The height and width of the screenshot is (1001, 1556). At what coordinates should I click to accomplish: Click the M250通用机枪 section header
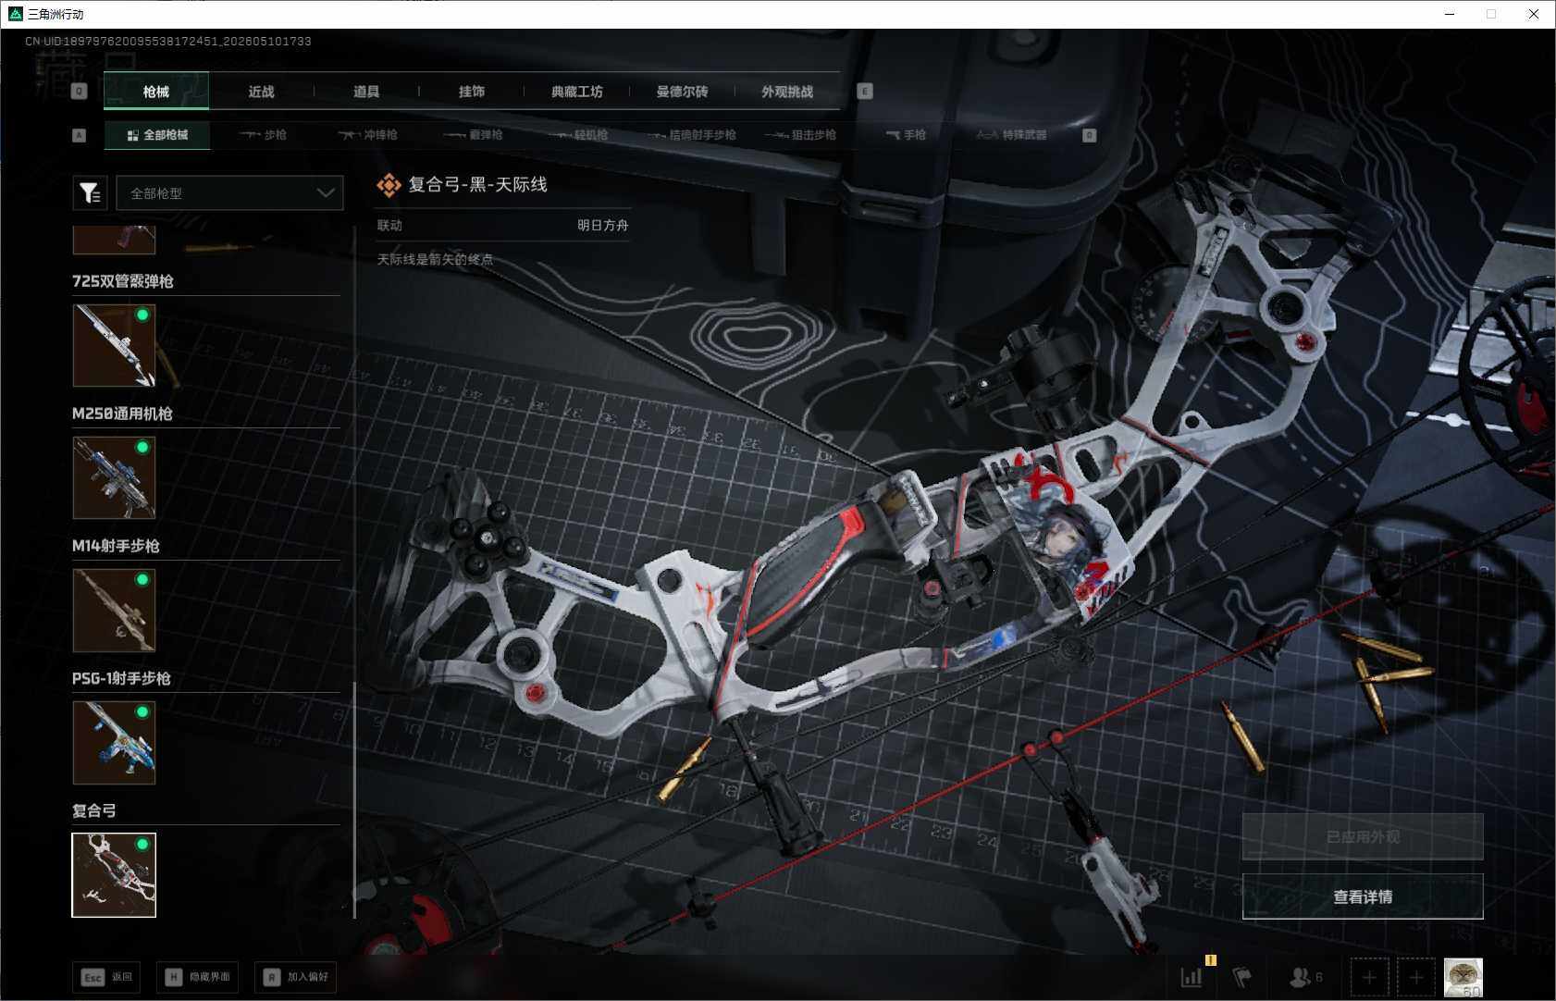pyautogui.click(x=122, y=414)
